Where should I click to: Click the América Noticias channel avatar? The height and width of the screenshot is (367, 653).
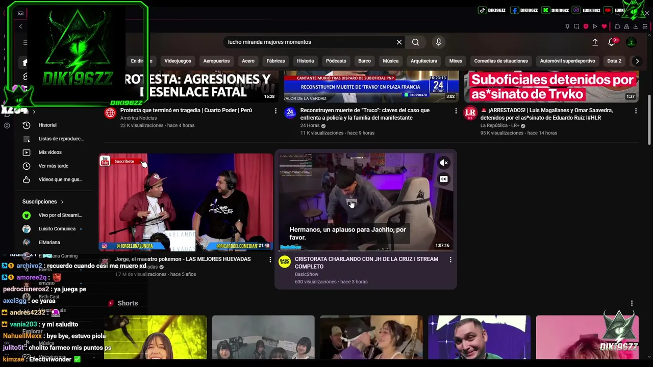[110, 113]
